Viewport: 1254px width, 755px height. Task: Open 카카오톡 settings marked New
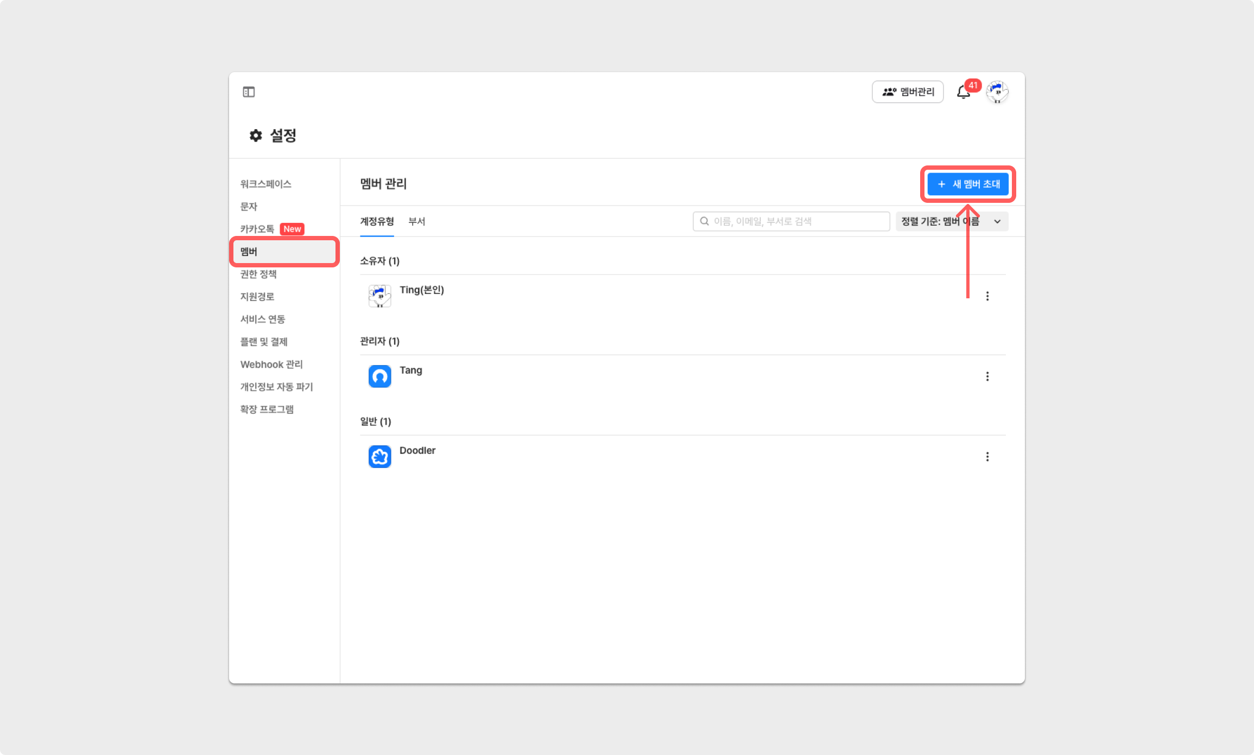tap(258, 229)
